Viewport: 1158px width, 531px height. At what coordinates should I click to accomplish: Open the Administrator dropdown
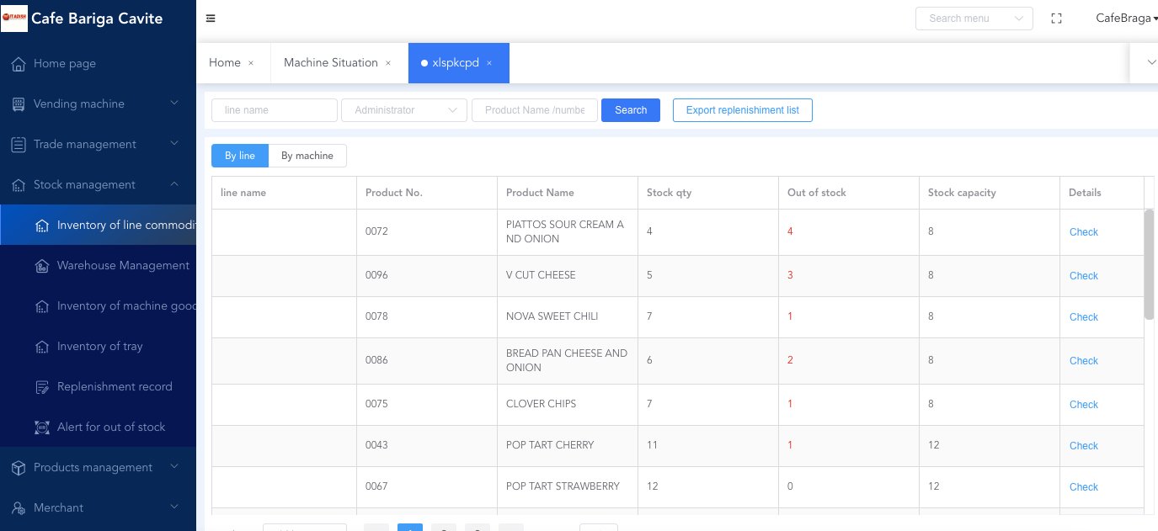403,110
